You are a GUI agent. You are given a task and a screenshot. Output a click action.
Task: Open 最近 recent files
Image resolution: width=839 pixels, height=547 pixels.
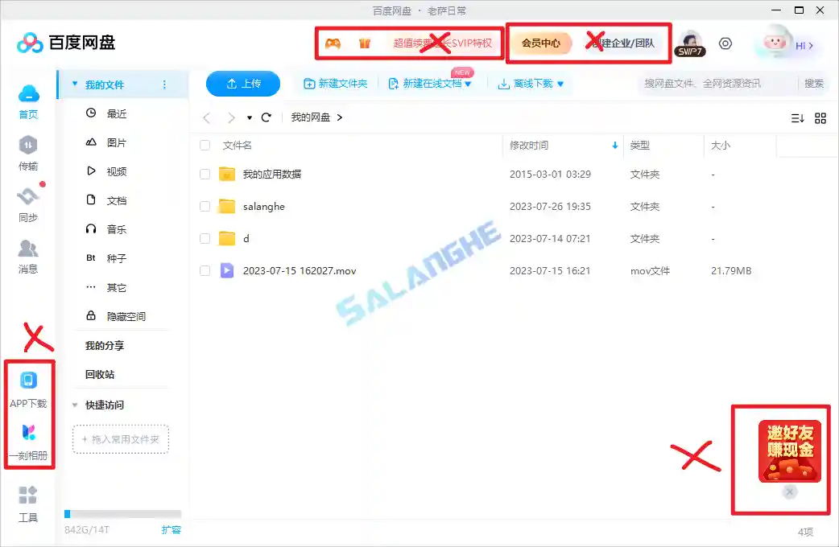(117, 113)
